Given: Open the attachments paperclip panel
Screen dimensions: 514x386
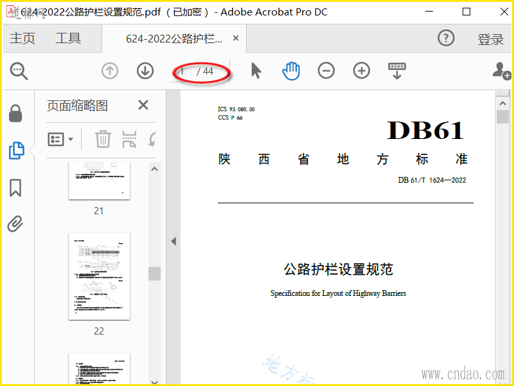Looking at the screenshot, I should [15, 224].
